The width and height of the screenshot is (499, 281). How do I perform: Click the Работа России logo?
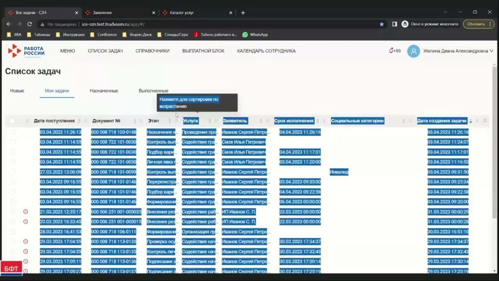click(x=26, y=51)
